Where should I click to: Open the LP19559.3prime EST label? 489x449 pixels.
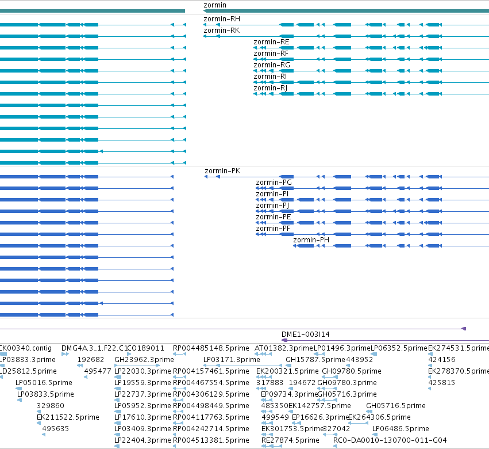point(143,383)
